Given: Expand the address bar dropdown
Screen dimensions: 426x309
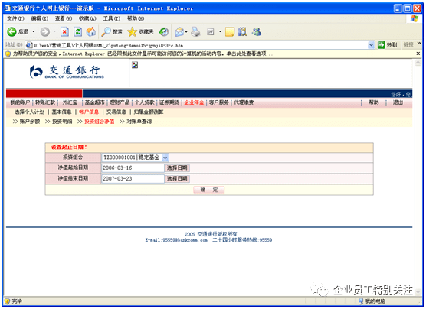Looking at the screenshot, I should 371,45.
